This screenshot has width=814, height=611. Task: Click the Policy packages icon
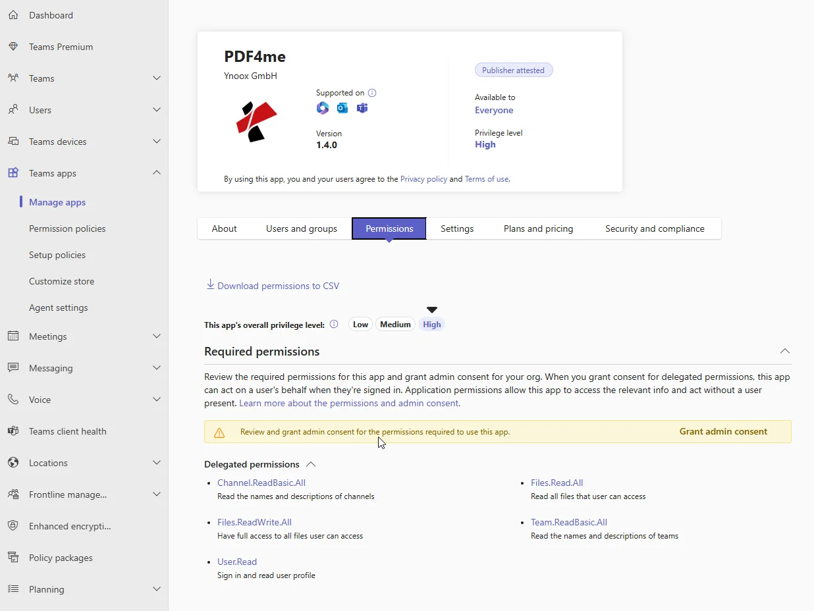13,558
